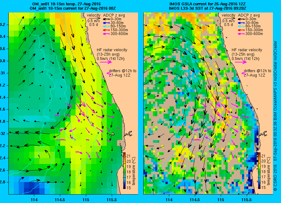This screenshot has width=281, height=203.
Task: Click the left map's HF radar magenta scale arrow
Action: coord(106,62)
